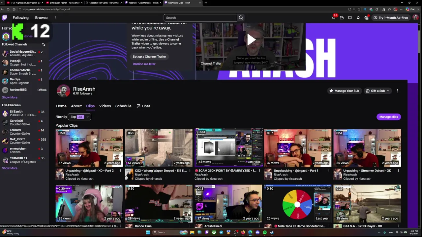
Task: Open the 0:59 Unpacking Part 2 clip thumbnail
Action: [x=89, y=148]
